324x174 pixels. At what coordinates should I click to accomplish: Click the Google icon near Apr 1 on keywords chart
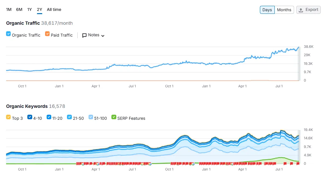click(x=98, y=164)
